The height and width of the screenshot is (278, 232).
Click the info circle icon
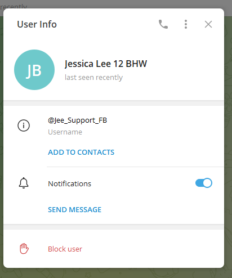[x=24, y=125]
